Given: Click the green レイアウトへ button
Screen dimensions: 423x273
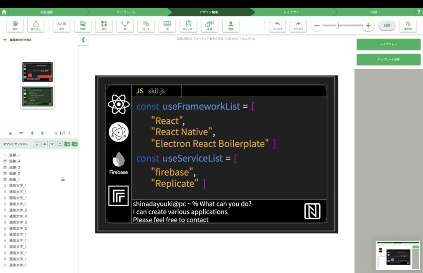Looking at the screenshot, I should tap(388, 44).
